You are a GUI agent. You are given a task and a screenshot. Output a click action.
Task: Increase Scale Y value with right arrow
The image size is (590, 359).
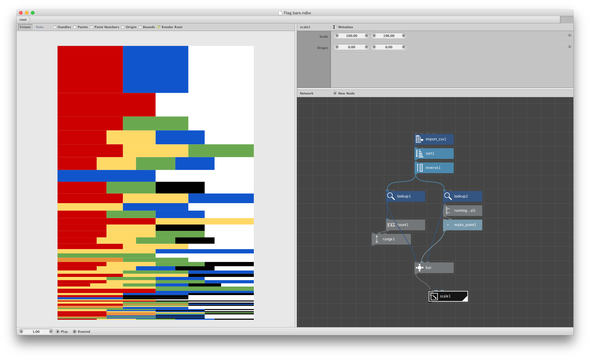coord(404,36)
